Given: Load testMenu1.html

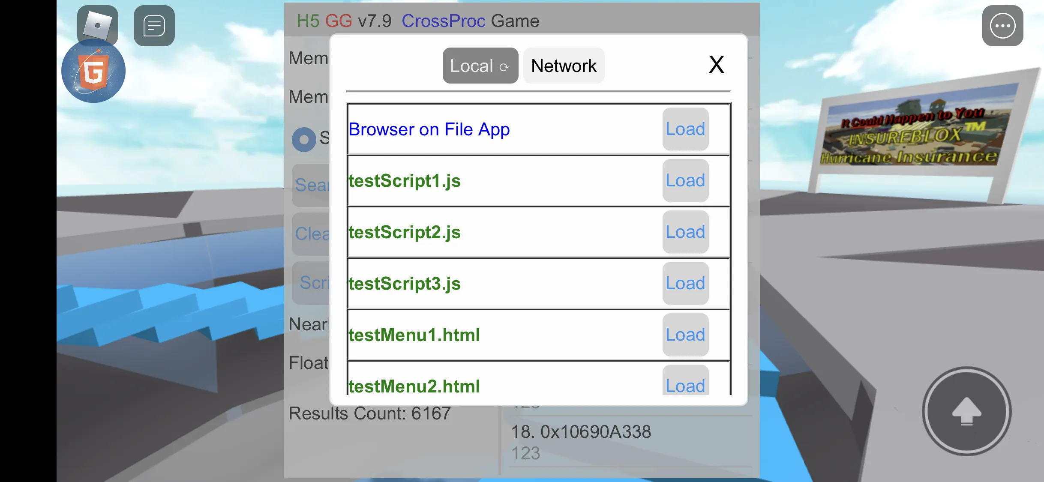Looking at the screenshot, I should 685,335.
